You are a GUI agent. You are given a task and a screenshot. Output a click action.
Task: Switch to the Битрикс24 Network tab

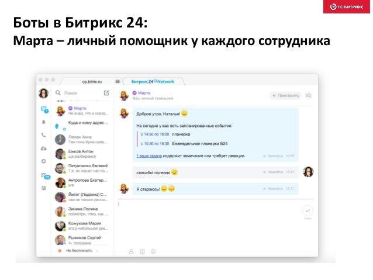coord(153,82)
